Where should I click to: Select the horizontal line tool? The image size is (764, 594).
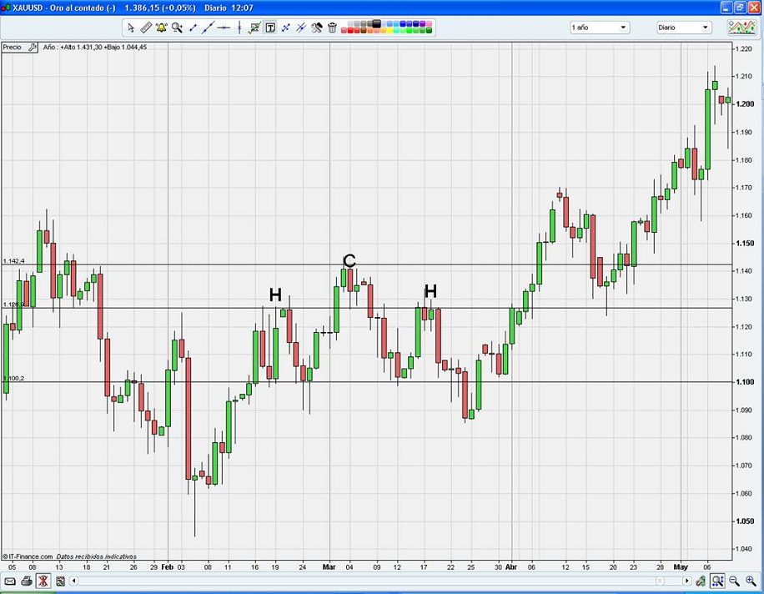pyautogui.click(x=224, y=28)
